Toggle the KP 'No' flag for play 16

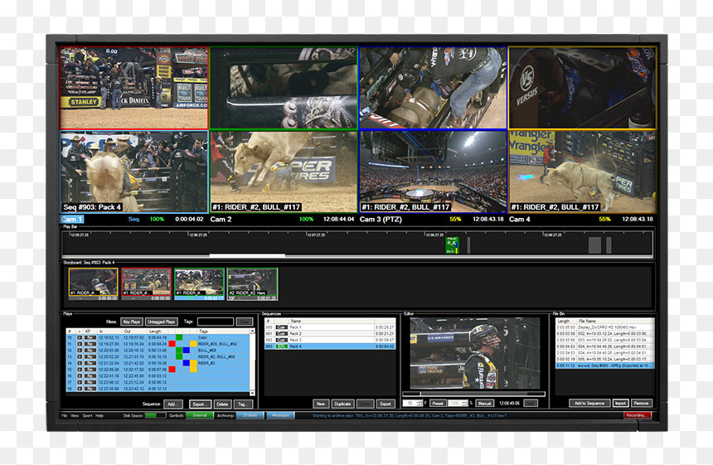(90, 376)
